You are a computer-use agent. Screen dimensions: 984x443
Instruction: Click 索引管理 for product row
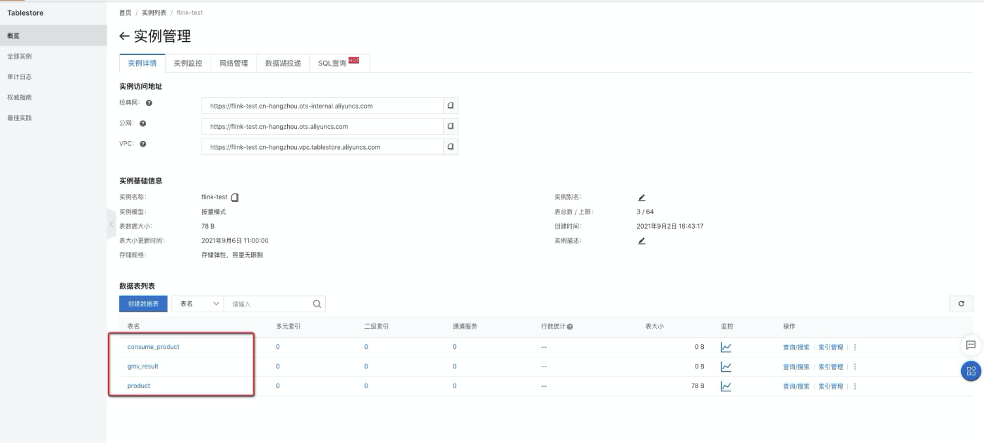(x=831, y=386)
